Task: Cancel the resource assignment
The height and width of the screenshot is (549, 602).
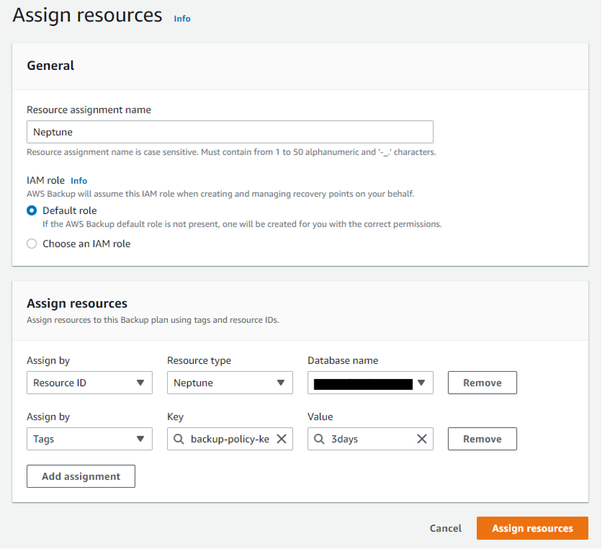Action: pos(445,528)
